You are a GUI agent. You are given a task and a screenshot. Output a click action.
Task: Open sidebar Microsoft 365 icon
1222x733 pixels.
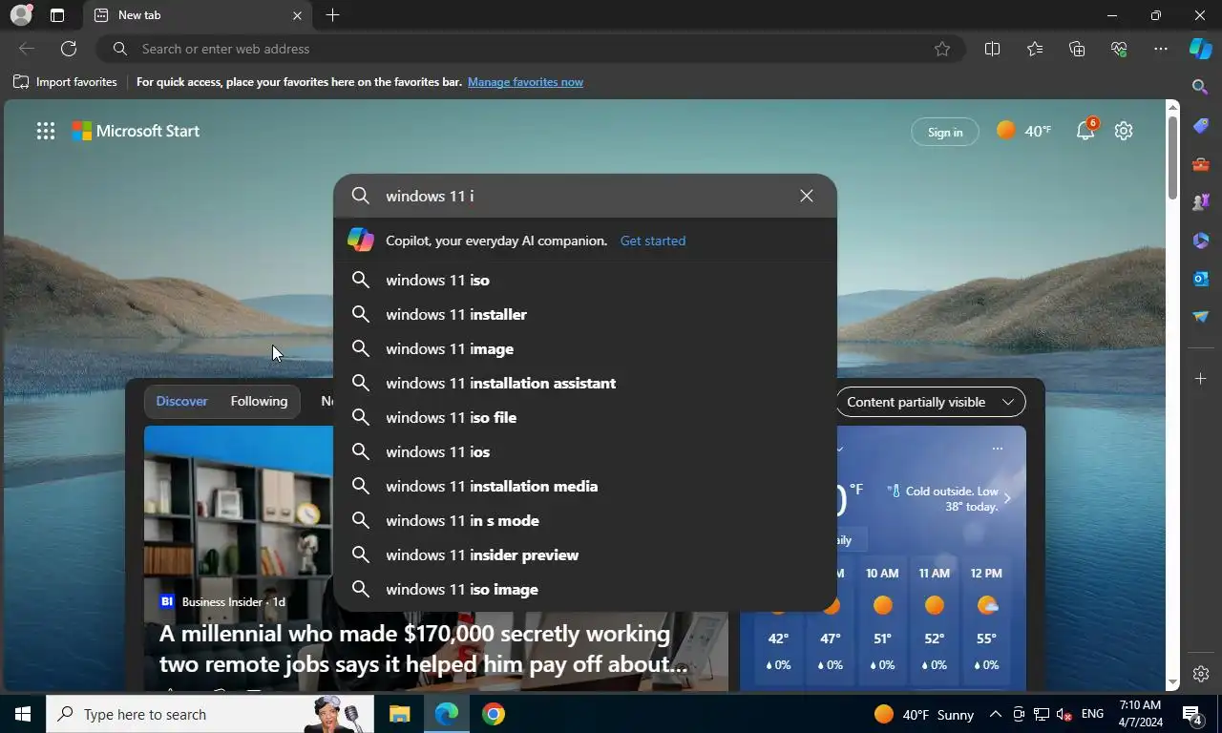(1201, 241)
